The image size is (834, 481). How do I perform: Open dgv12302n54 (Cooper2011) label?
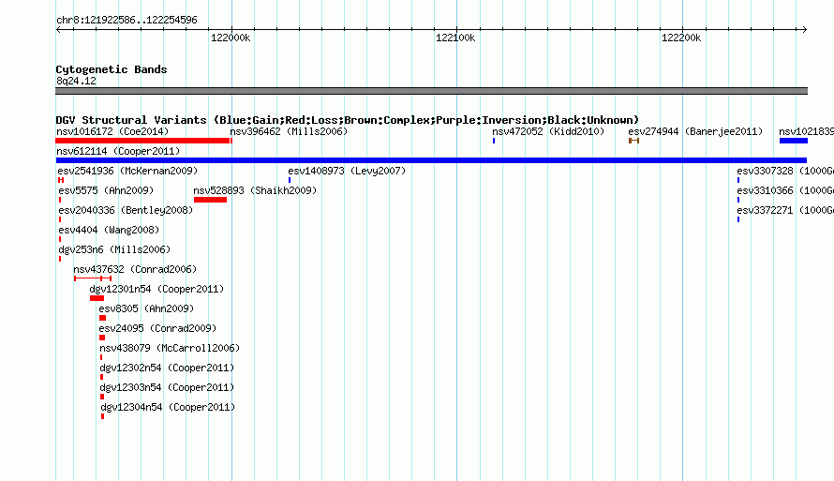(167, 368)
